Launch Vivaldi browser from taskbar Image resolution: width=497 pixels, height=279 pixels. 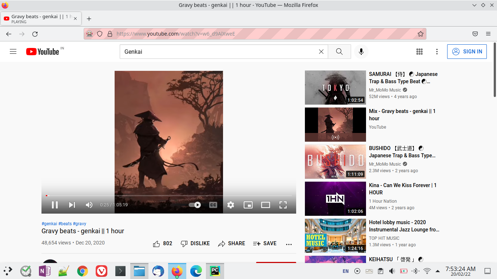pos(102,271)
